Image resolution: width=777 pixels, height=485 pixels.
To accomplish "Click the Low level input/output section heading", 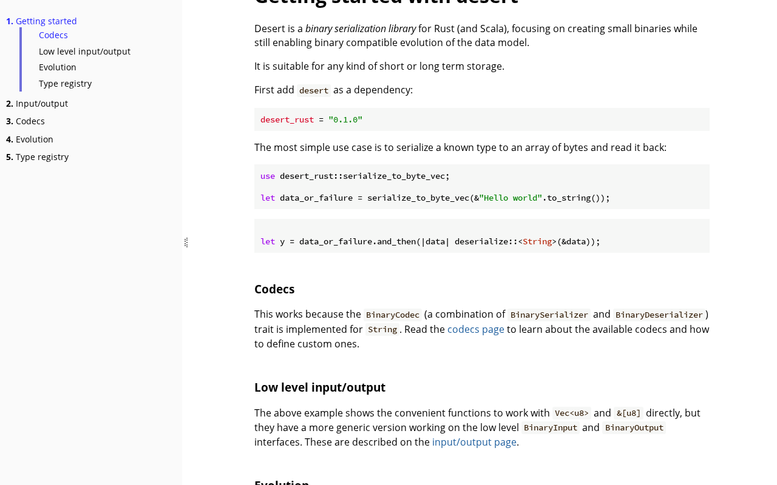I will [320, 387].
